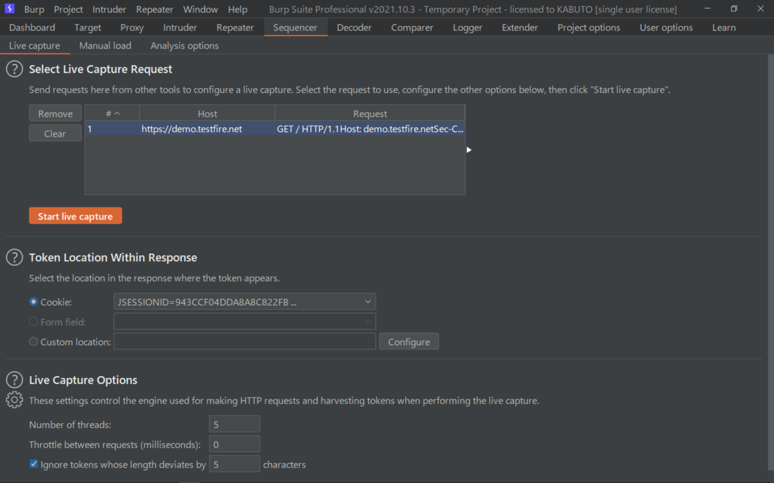Open help icon for Live Capture Options
Image resolution: width=774 pixels, height=483 pixels.
pos(14,380)
